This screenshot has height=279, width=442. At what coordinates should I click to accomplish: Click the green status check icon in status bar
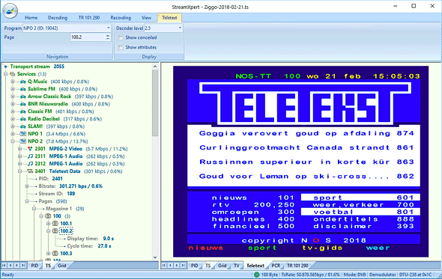pos(256,275)
